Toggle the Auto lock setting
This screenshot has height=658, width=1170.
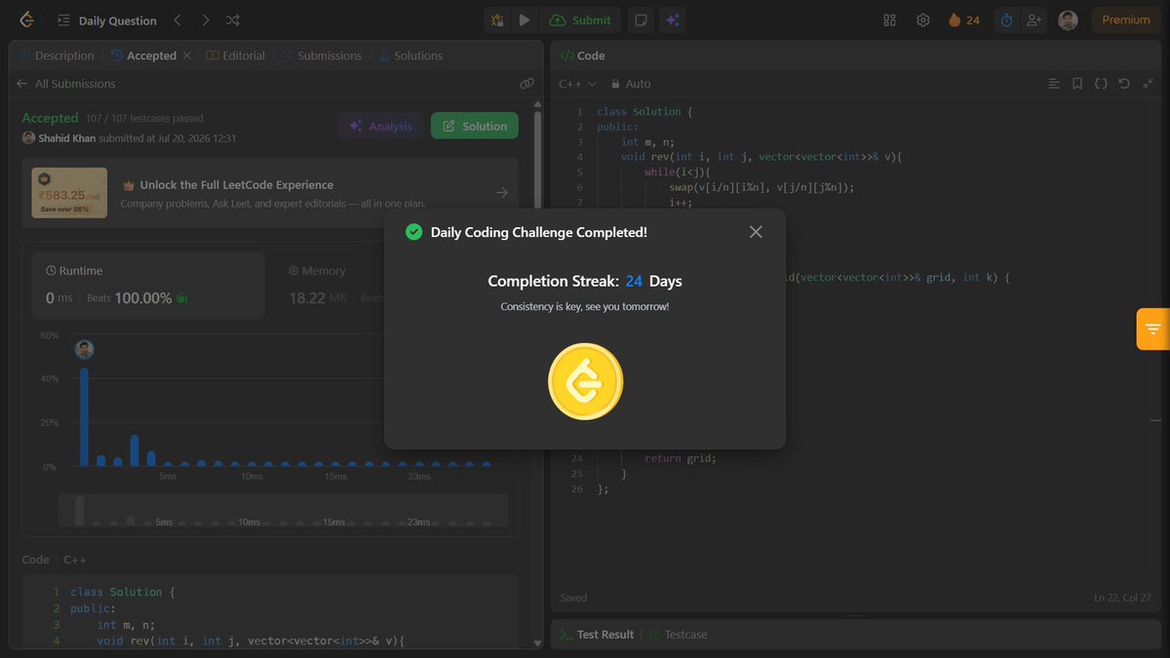coord(631,84)
